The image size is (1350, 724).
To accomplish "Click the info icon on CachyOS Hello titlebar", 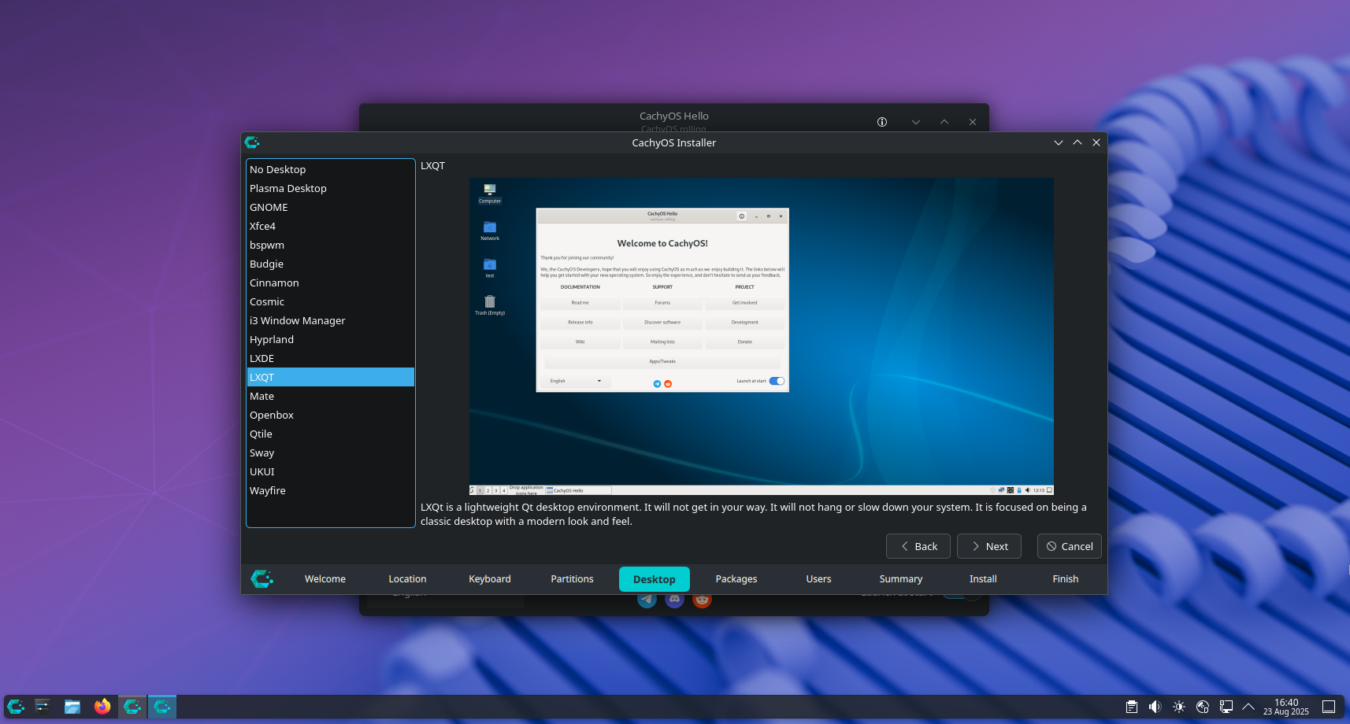I will 881,122.
